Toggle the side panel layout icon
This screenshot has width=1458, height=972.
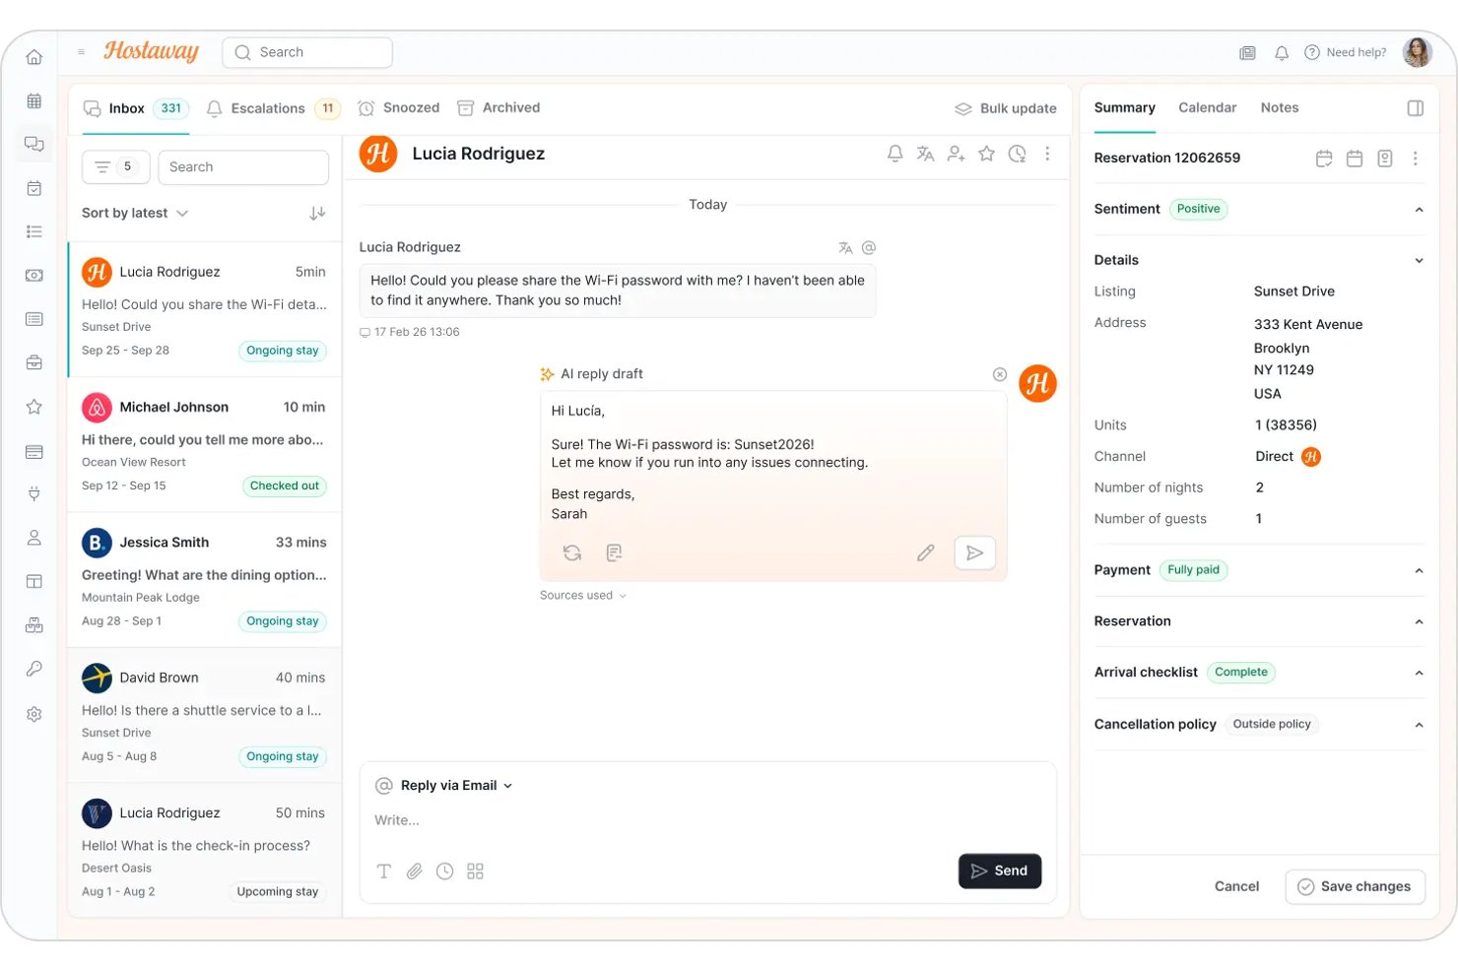[1416, 108]
